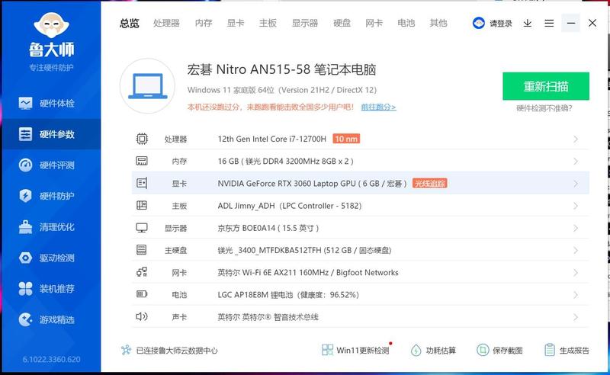The width and height of the screenshot is (610, 375).
Task: Expand the 内存 row chevron
Action: (576, 162)
